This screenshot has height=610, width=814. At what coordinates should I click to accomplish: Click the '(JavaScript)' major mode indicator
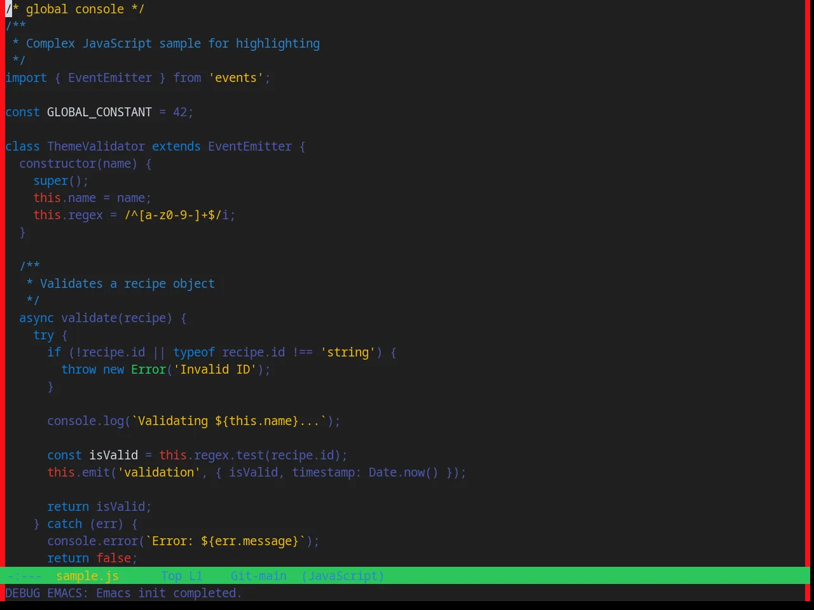[343, 576]
